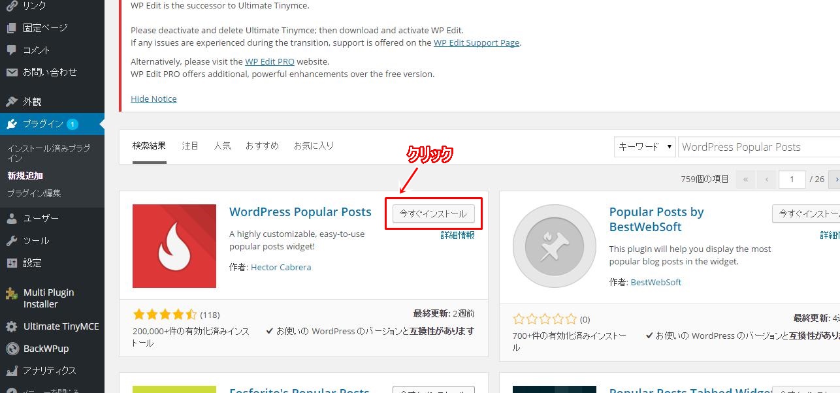Click the 759個の項目 item count text

[x=705, y=180]
